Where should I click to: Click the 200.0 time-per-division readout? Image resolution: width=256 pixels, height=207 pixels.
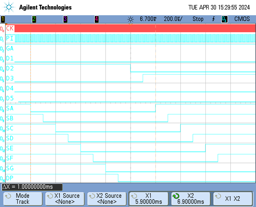(x=173, y=19)
